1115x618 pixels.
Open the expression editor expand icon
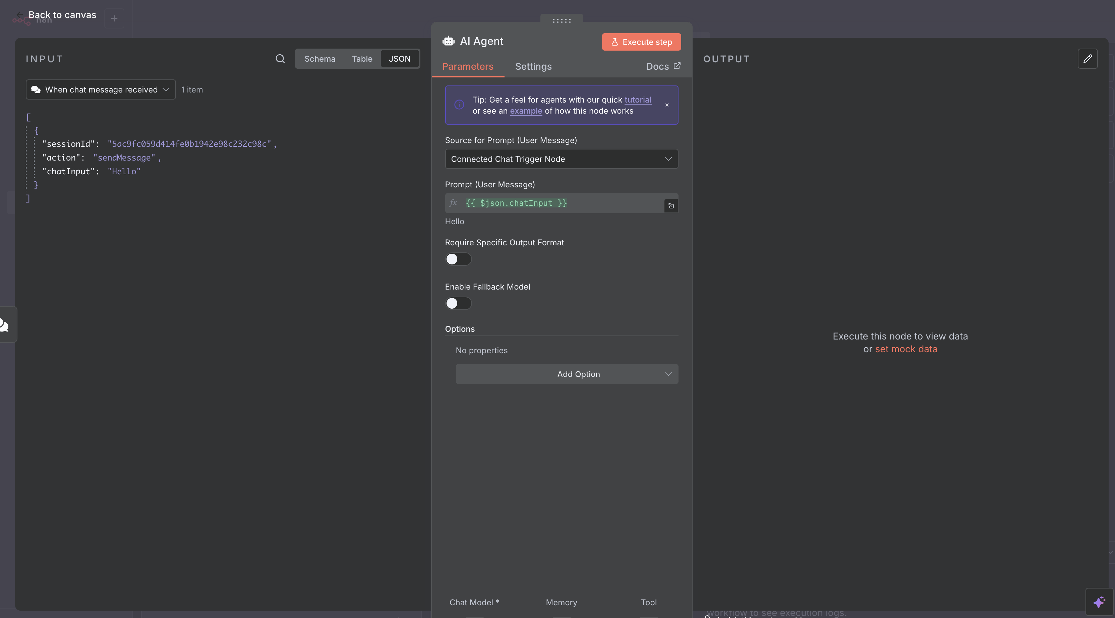click(671, 206)
